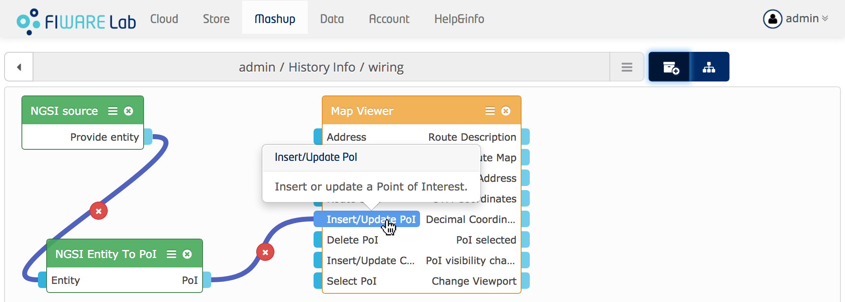Delete the connection from PoI to Insert/Update PoI
Viewport: 845px width, 302px height.
(265, 252)
